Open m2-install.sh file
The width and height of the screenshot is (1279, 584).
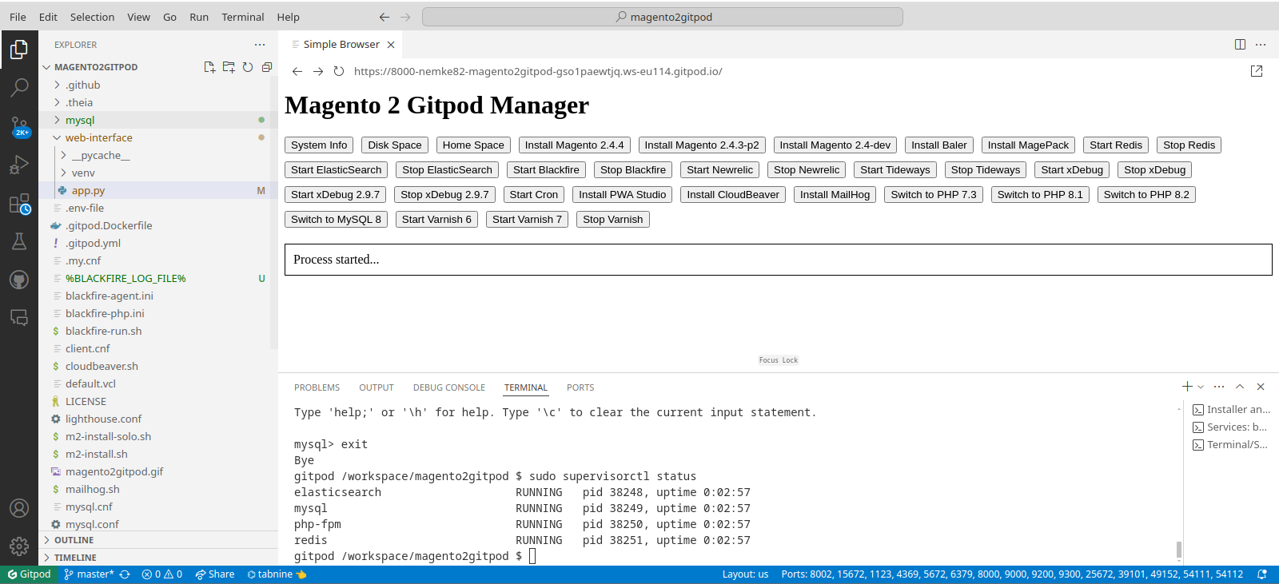(x=96, y=454)
